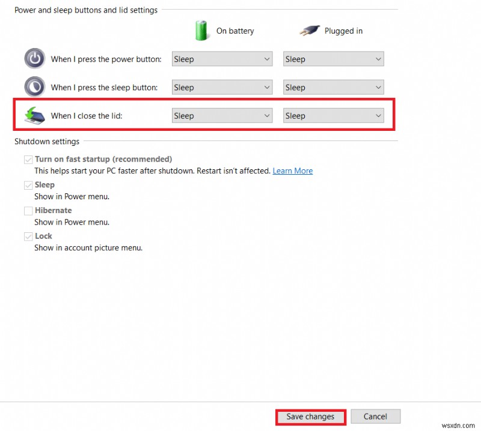Toggle the Lock checkbox
This screenshot has width=481, height=431.
[x=28, y=236]
